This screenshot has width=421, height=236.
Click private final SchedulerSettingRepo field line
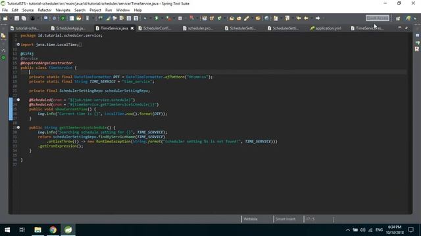click(89, 90)
